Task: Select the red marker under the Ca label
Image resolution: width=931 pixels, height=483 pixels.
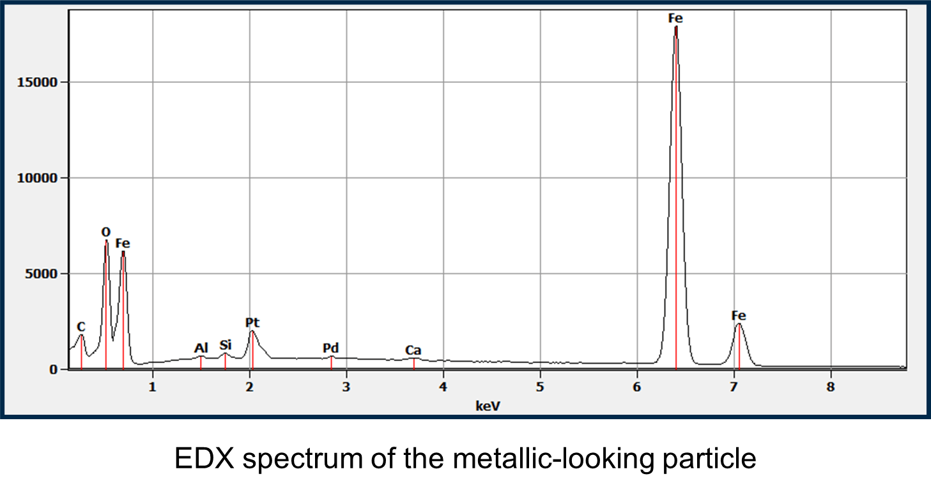Action: pyautogui.click(x=414, y=362)
